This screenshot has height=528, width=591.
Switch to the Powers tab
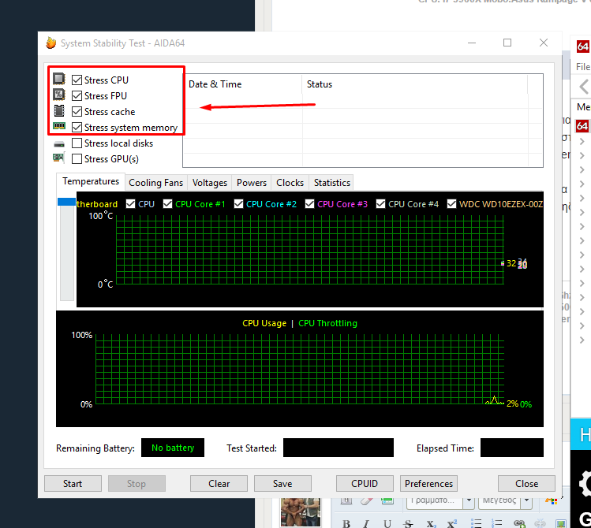252,183
